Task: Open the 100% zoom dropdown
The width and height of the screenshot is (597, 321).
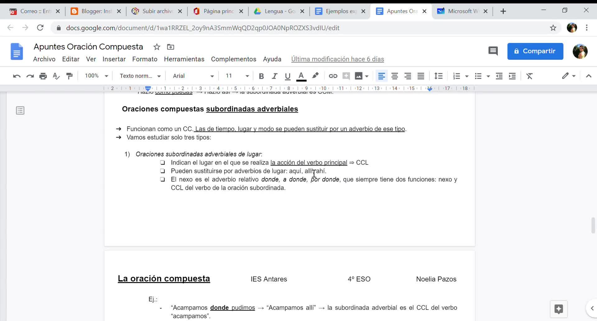Action: (x=96, y=76)
